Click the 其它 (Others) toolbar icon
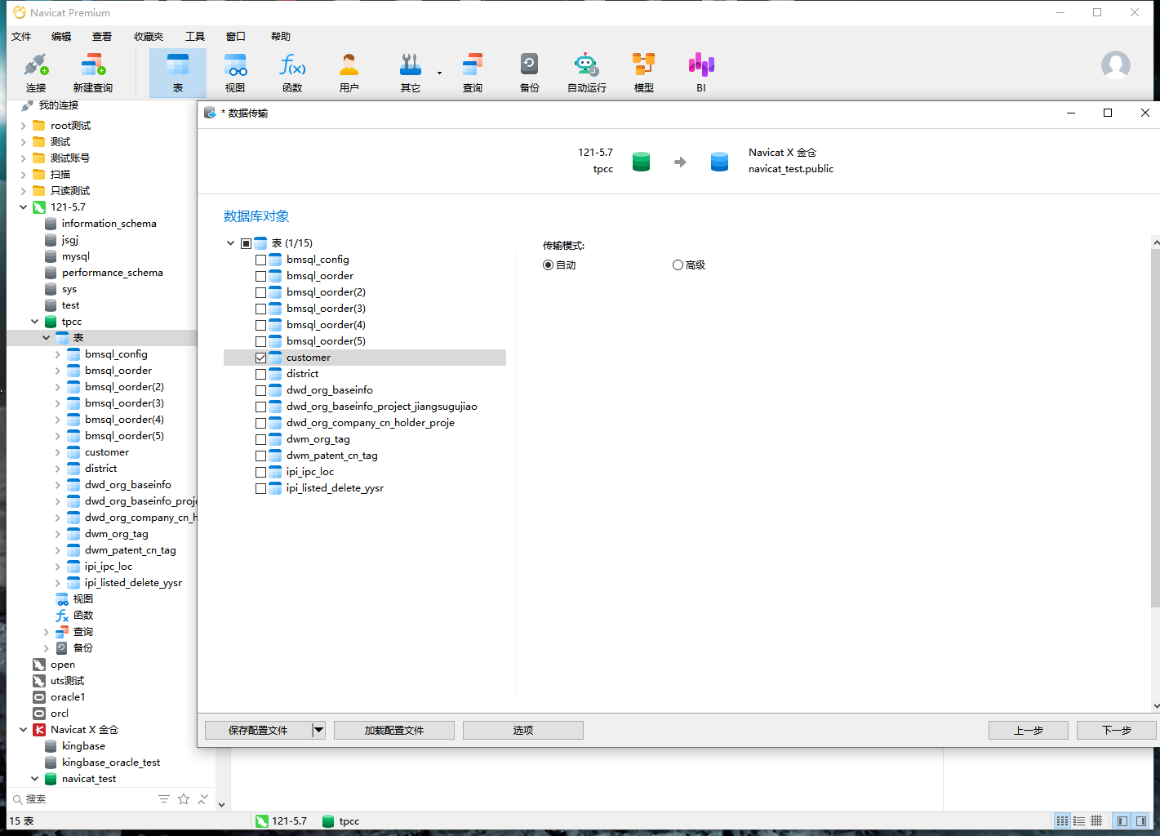 pyautogui.click(x=411, y=73)
